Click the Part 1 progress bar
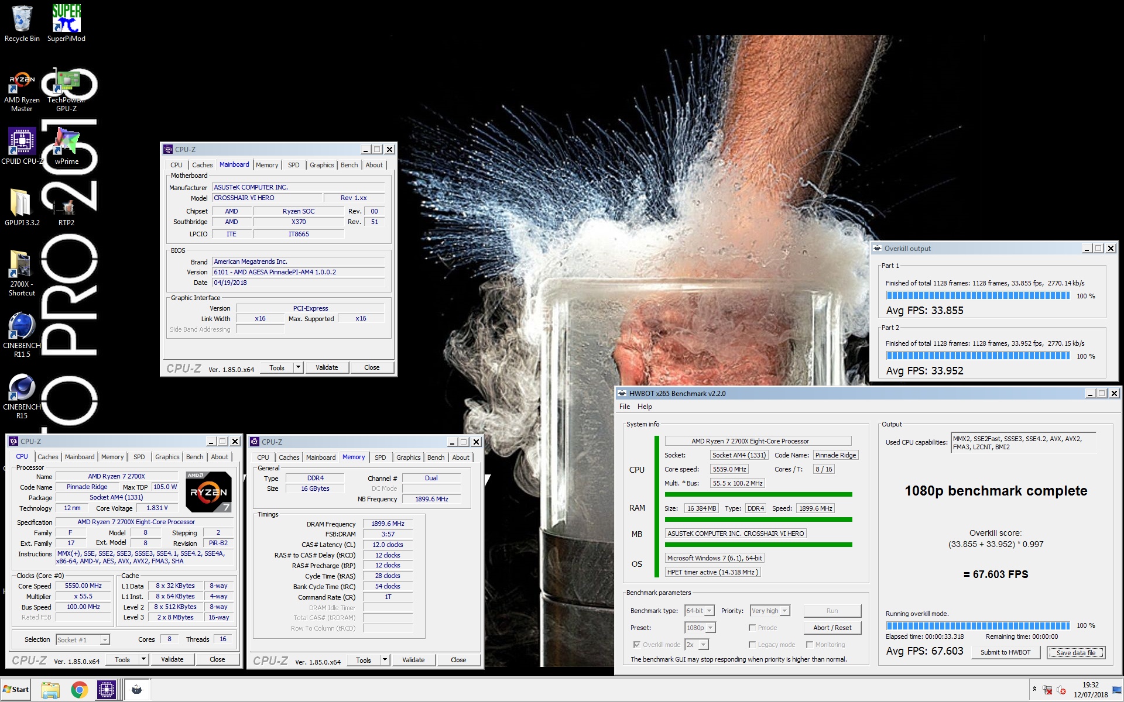The height and width of the screenshot is (702, 1124). pyautogui.click(x=978, y=296)
